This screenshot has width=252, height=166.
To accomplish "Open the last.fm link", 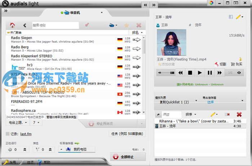I will [26, 134].
